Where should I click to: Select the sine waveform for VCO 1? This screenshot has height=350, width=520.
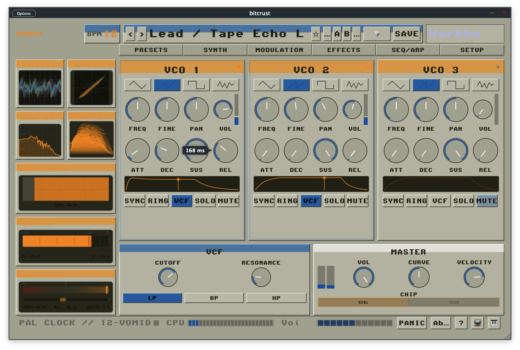tap(137, 85)
